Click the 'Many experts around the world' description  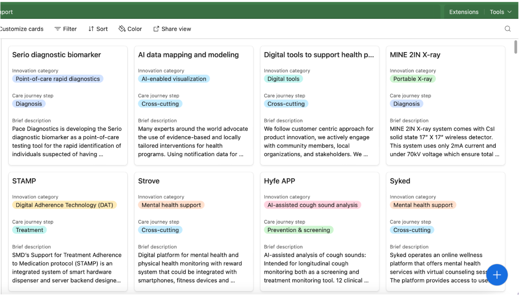click(x=193, y=141)
